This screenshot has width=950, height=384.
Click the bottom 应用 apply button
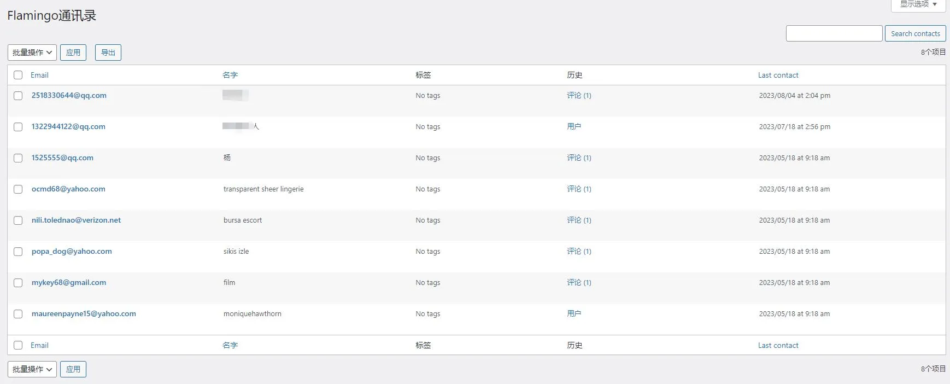tap(73, 369)
